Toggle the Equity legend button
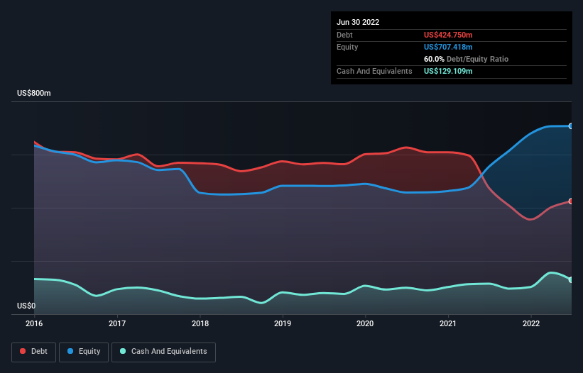The height and width of the screenshot is (373, 583). tap(84, 352)
